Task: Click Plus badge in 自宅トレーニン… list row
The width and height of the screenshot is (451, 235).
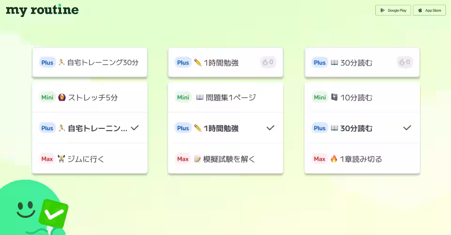Action: (x=47, y=128)
